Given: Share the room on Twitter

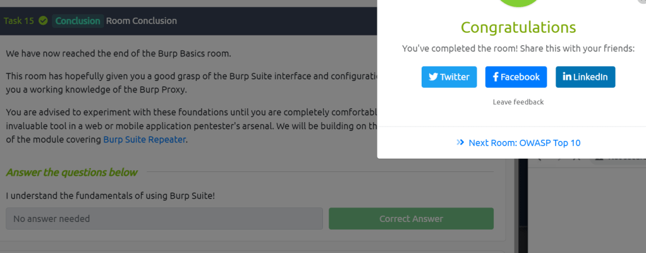Looking at the screenshot, I should click(449, 77).
